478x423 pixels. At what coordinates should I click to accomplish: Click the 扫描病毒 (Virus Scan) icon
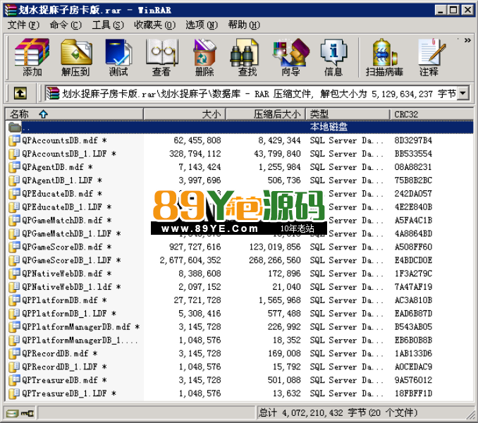(384, 57)
